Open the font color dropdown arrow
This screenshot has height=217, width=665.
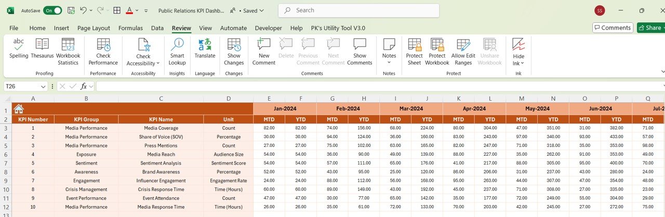pos(137,10)
